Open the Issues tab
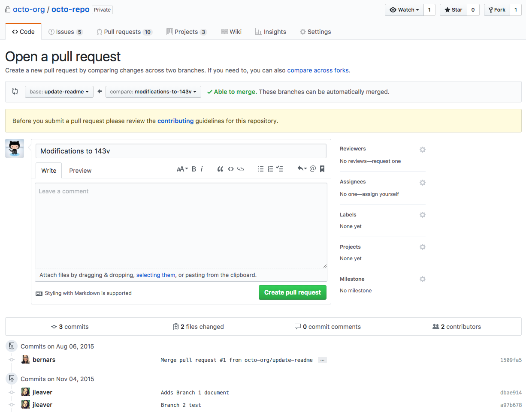 click(66, 32)
